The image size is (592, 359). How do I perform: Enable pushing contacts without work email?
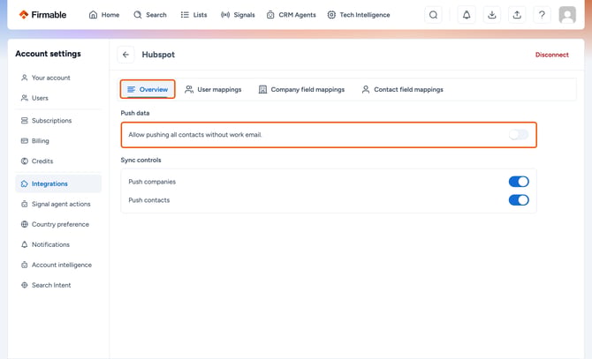pos(519,134)
